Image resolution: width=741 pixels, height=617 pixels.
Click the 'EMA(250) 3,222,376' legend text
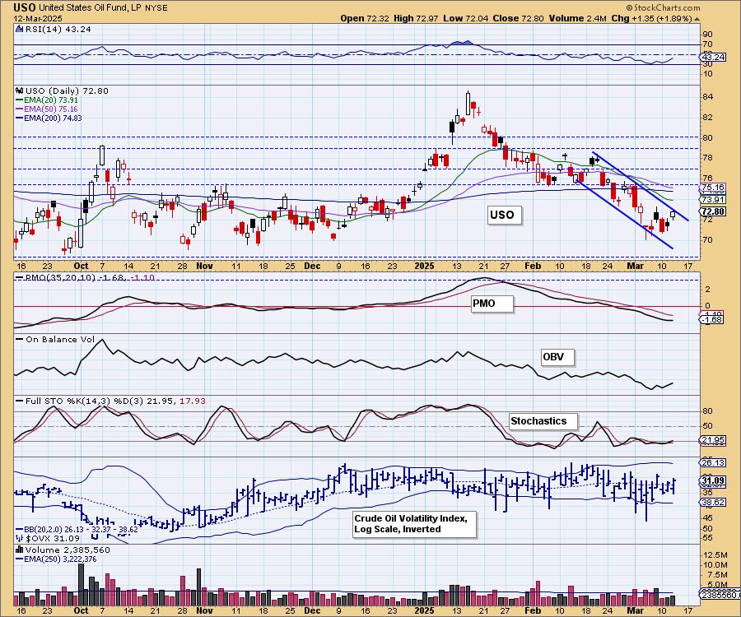(59, 559)
